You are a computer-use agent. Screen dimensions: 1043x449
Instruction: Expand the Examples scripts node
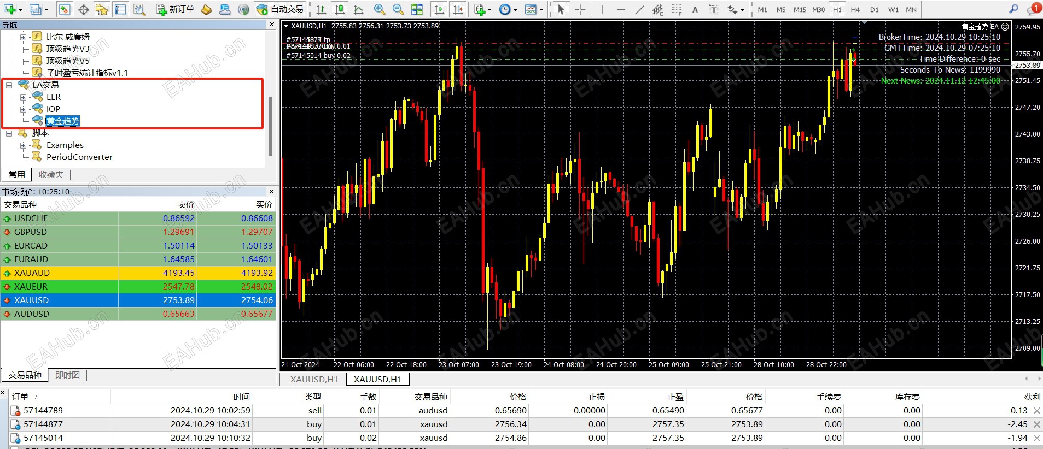23,145
